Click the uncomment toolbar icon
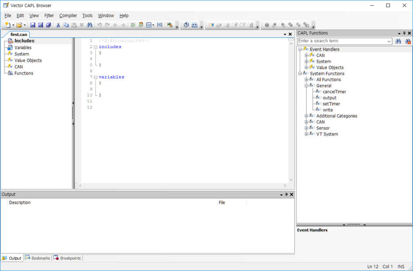413x271 pixels. pos(141,25)
